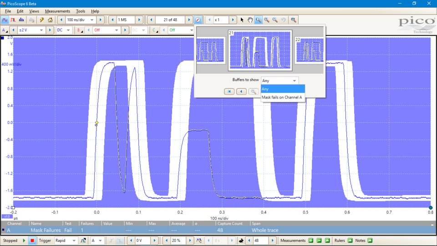Click the green Start capture arrow
The width and height of the screenshot is (437, 246).
click(x=24, y=241)
